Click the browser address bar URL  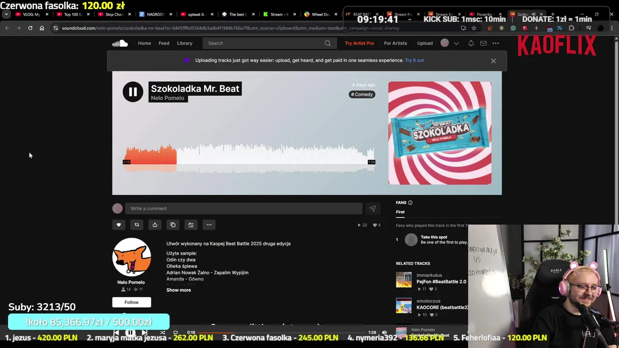click(x=230, y=28)
